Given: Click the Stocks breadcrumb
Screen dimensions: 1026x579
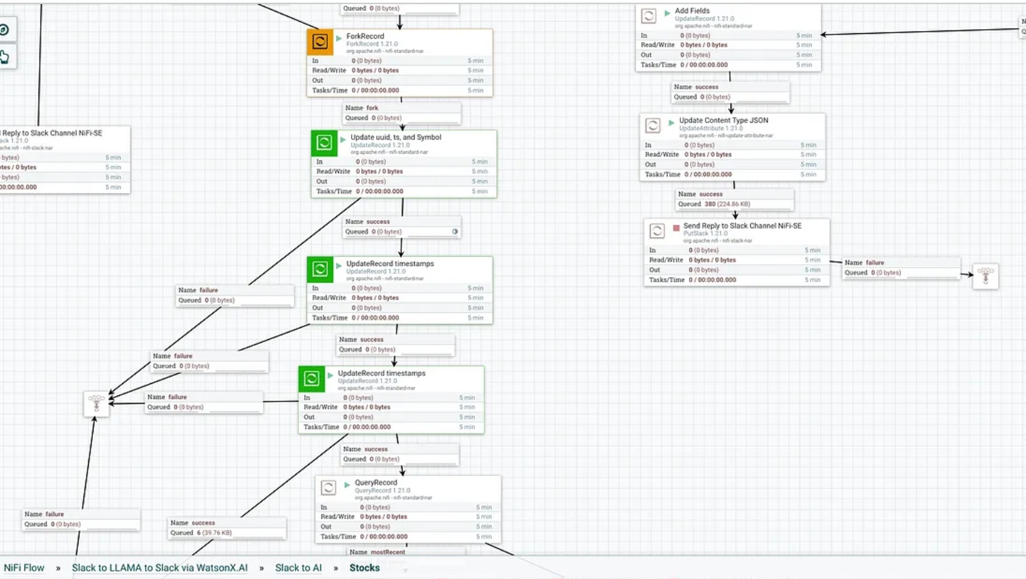Looking at the screenshot, I should 365,568.
